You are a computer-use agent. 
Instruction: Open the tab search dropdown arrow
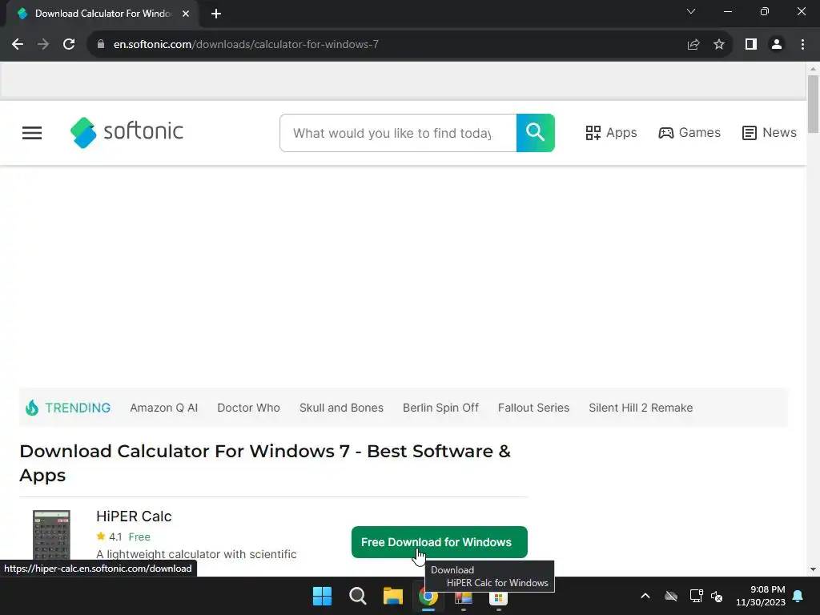tap(691, 11)
